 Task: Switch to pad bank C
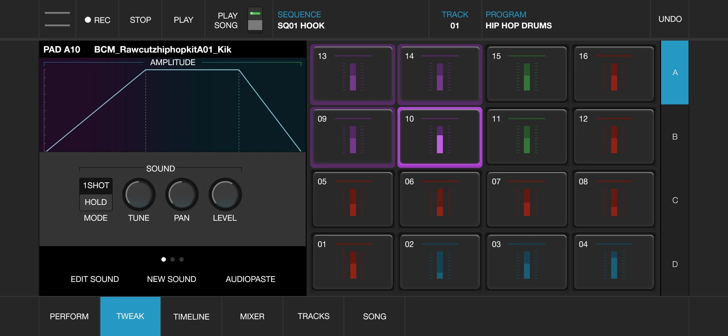675,200
